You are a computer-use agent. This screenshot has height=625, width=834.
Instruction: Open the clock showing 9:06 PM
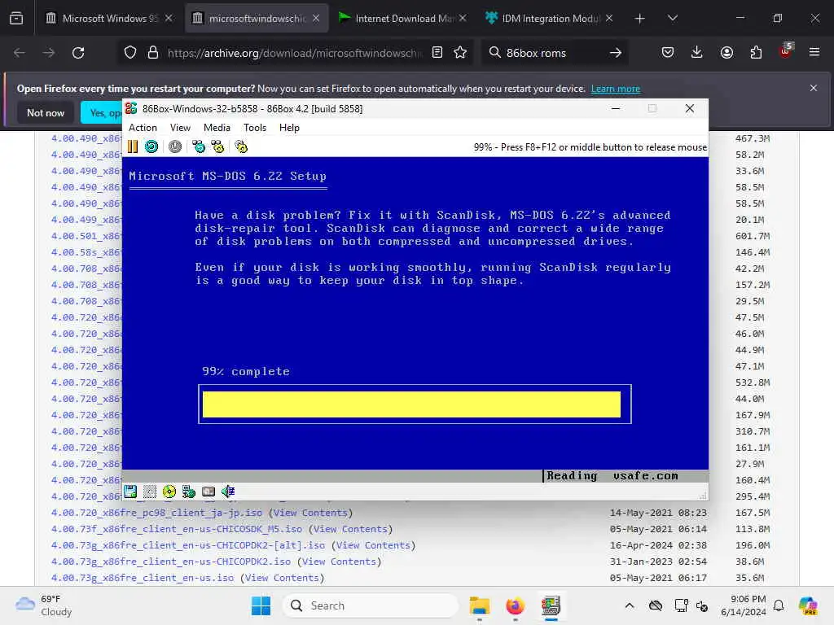(744, 605)
